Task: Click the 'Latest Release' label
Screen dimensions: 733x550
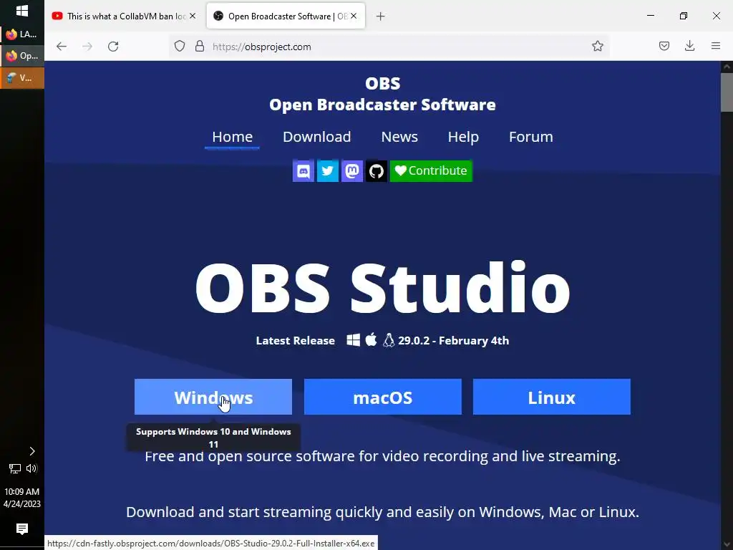Action: tap(296, 340)
